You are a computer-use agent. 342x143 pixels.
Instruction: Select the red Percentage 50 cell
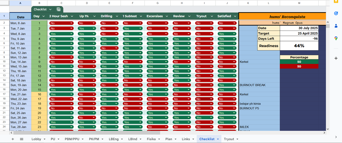click(x=299, y=67)
